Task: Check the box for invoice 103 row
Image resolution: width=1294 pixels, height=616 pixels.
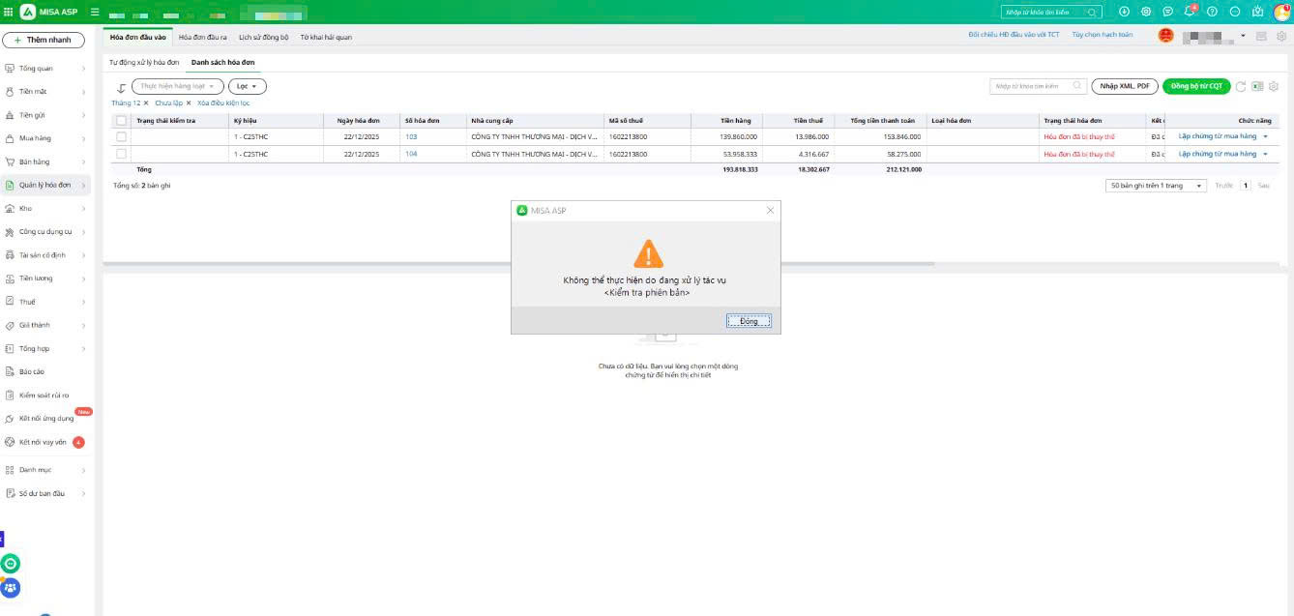Action: click(x=121, y=137)
